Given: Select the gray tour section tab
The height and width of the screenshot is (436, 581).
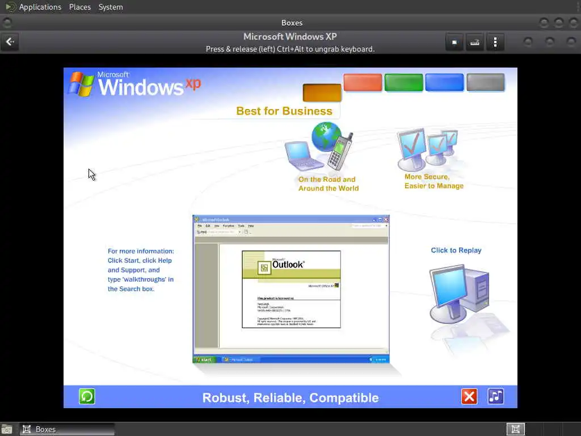Looking at the screenshot, I should tap(486, 82).
